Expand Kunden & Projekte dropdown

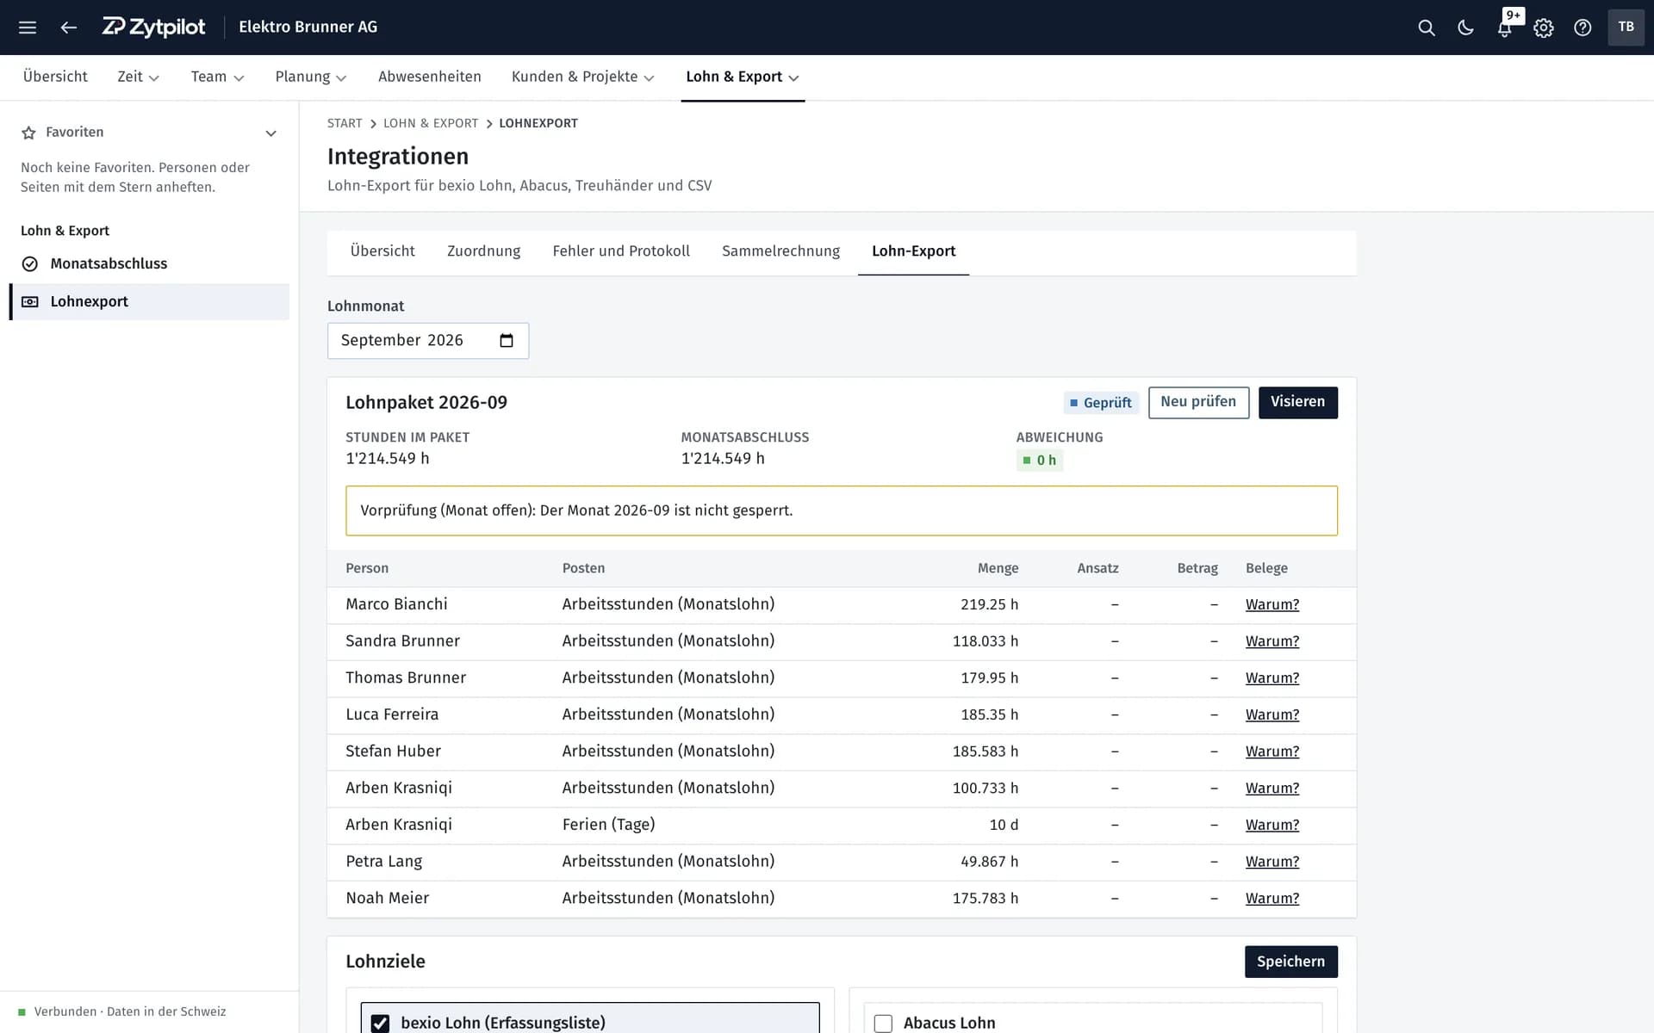click(582, 77)
